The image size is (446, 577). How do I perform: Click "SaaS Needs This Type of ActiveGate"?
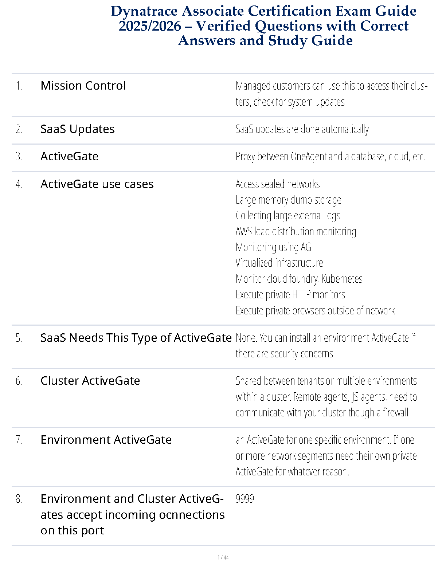point(136,338)
